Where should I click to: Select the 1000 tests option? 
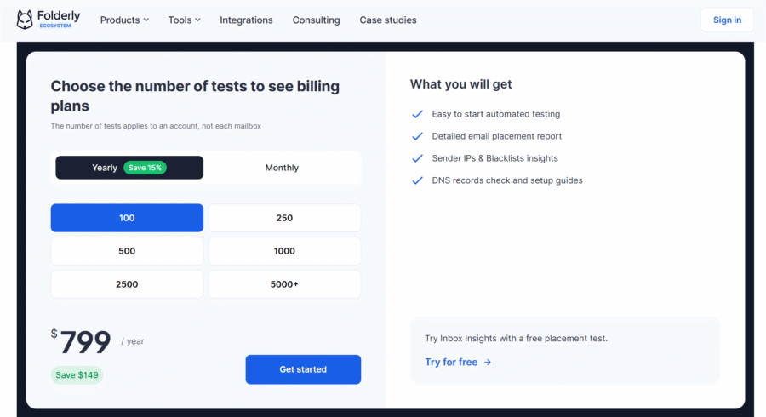pyautogui.click(x=284, y=251)
